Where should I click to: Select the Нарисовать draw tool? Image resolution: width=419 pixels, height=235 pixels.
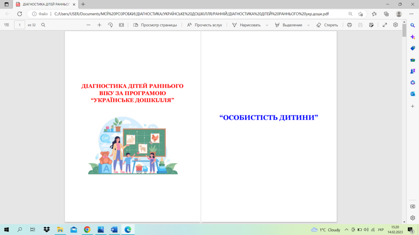pos(246,25)
